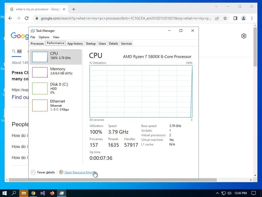This screenshot has width=262, height=197.
Task: Collapse view with Fewer details button
Action: pyautogui.click(x=43, y=172)
